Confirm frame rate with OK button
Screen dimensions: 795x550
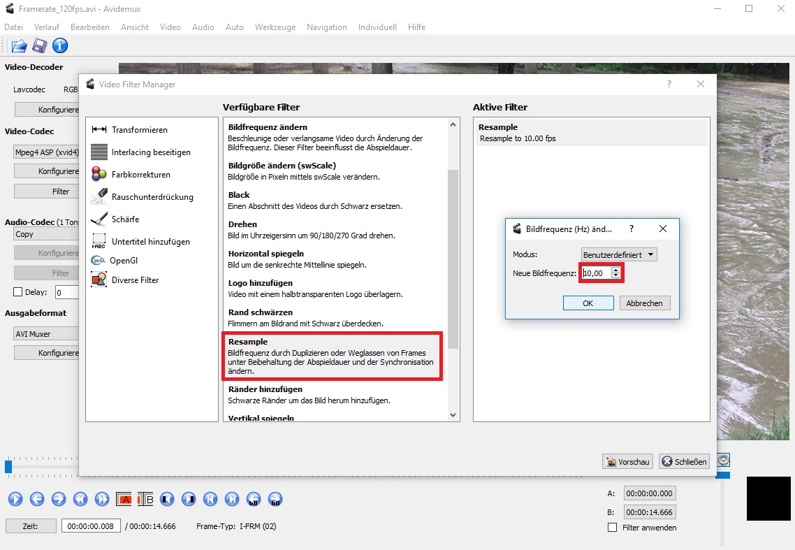click(588, 303)
